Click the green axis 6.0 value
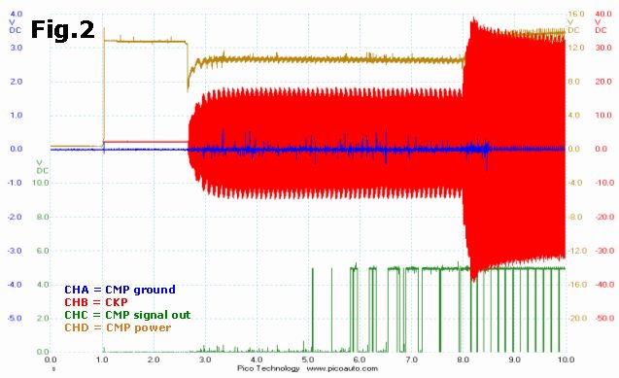Image resolution: width=619 pixels, height=378 pixels. tap(43, 251)
